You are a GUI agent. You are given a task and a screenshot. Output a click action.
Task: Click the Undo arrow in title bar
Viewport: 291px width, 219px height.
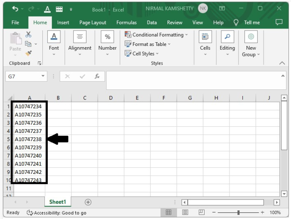15,9
